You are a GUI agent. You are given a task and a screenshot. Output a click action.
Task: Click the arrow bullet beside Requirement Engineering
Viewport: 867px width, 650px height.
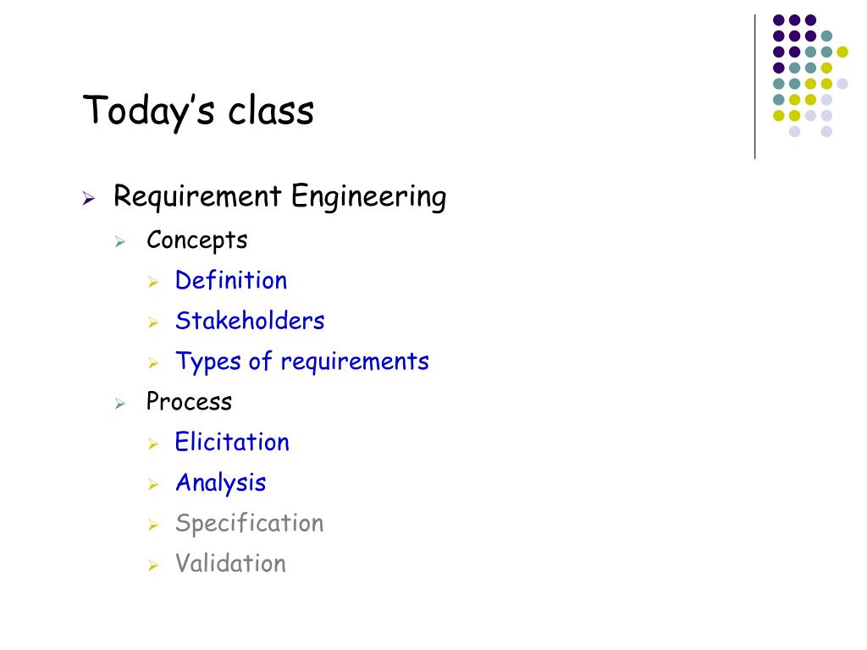click(x=88, y=198)
